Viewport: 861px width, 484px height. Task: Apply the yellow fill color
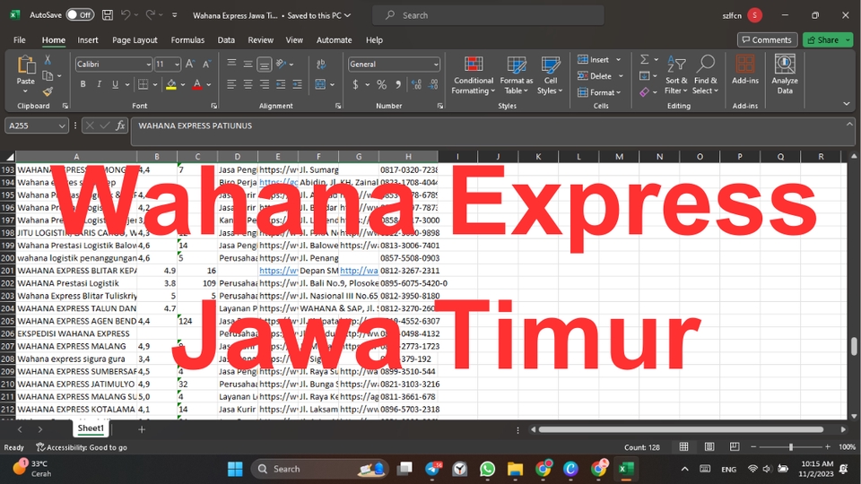tap(171, 84)
